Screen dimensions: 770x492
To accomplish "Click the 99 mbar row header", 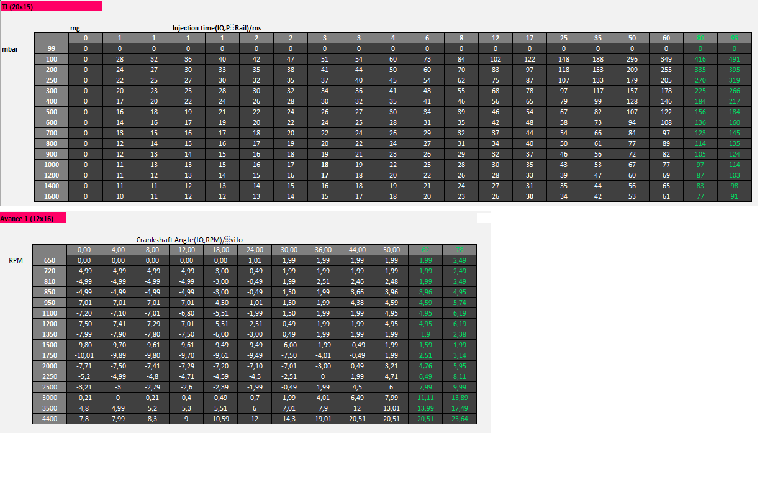I will (x=51, y=48).
